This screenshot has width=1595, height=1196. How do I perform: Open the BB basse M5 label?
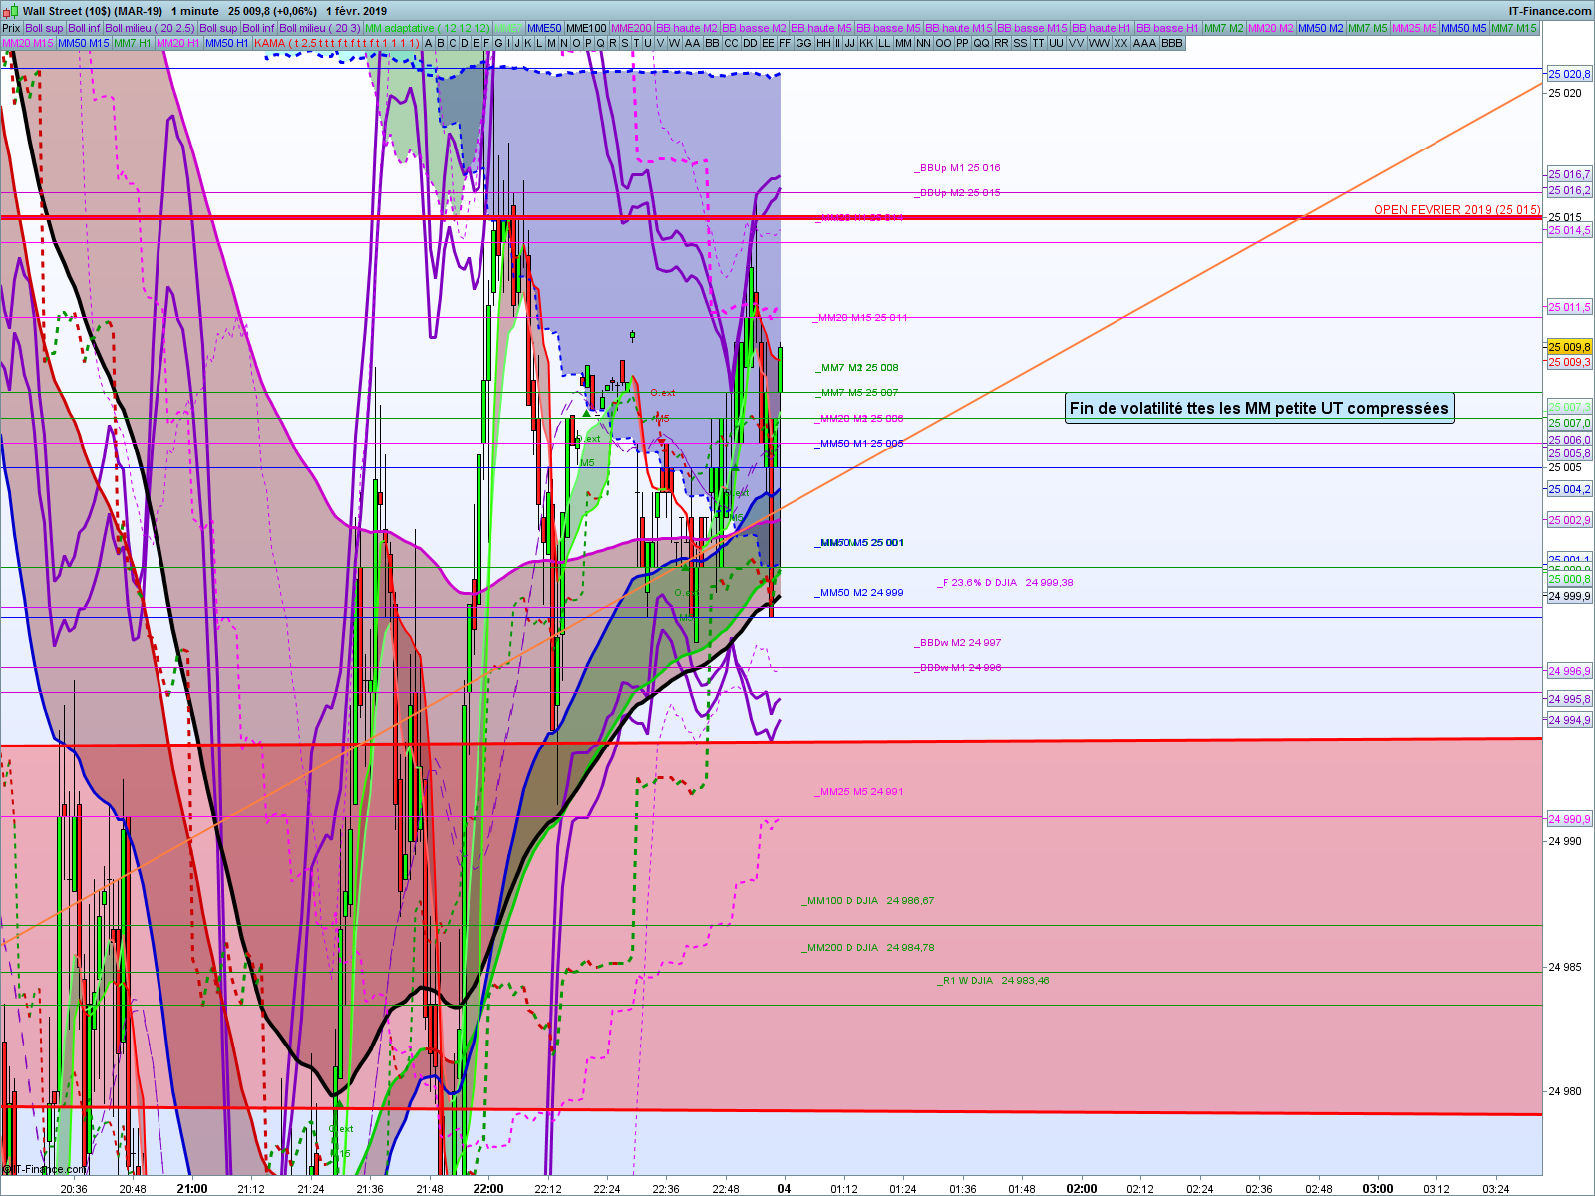[889, 28]
